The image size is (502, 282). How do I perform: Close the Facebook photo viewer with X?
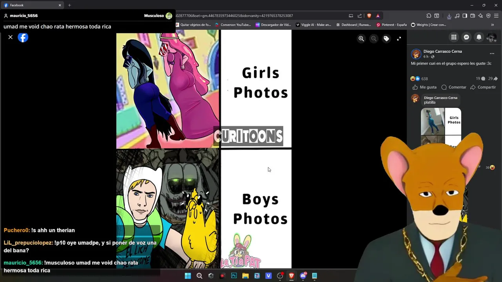click(11, 37)
